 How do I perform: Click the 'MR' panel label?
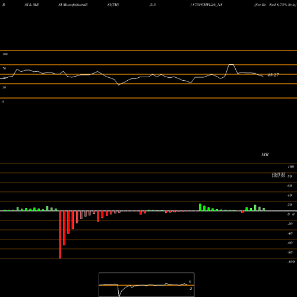(x=265, y=154)
